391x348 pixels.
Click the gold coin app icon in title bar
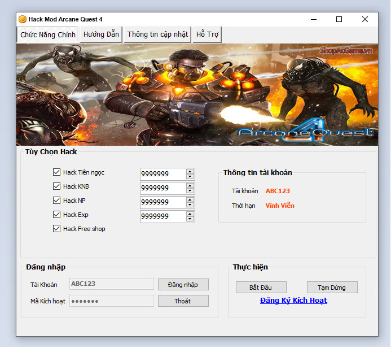pos(23,19)
